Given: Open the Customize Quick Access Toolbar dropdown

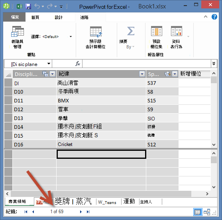Looking at the screenshot, I should coord(61,7).
